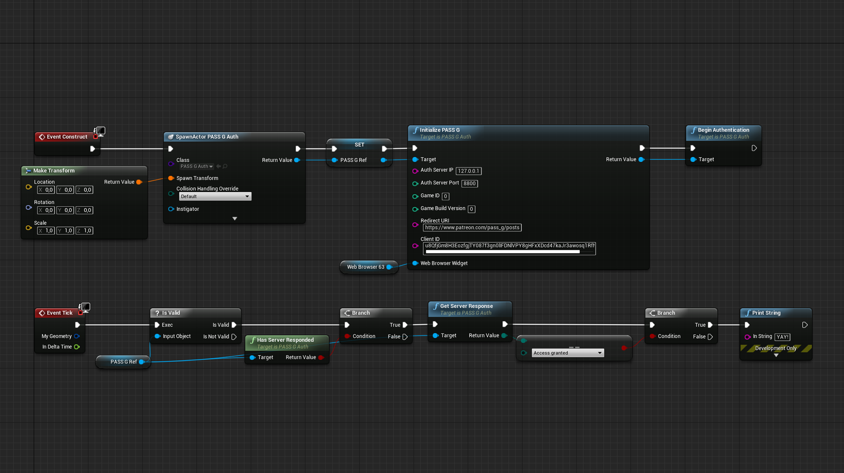Select Has Server Responded node header
Viewport: 844px width, 473px height.
287,343
